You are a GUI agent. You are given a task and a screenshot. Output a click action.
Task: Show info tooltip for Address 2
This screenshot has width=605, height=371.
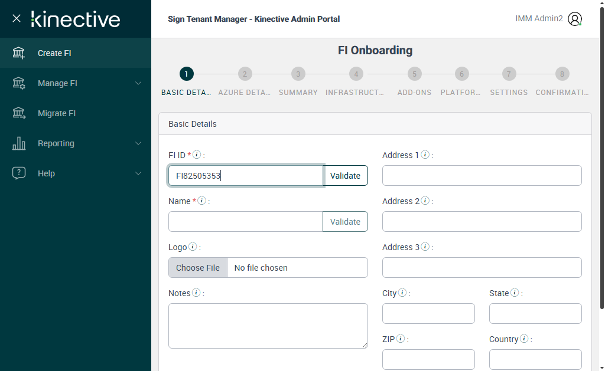pyautogui.click(x=425, y=201)
